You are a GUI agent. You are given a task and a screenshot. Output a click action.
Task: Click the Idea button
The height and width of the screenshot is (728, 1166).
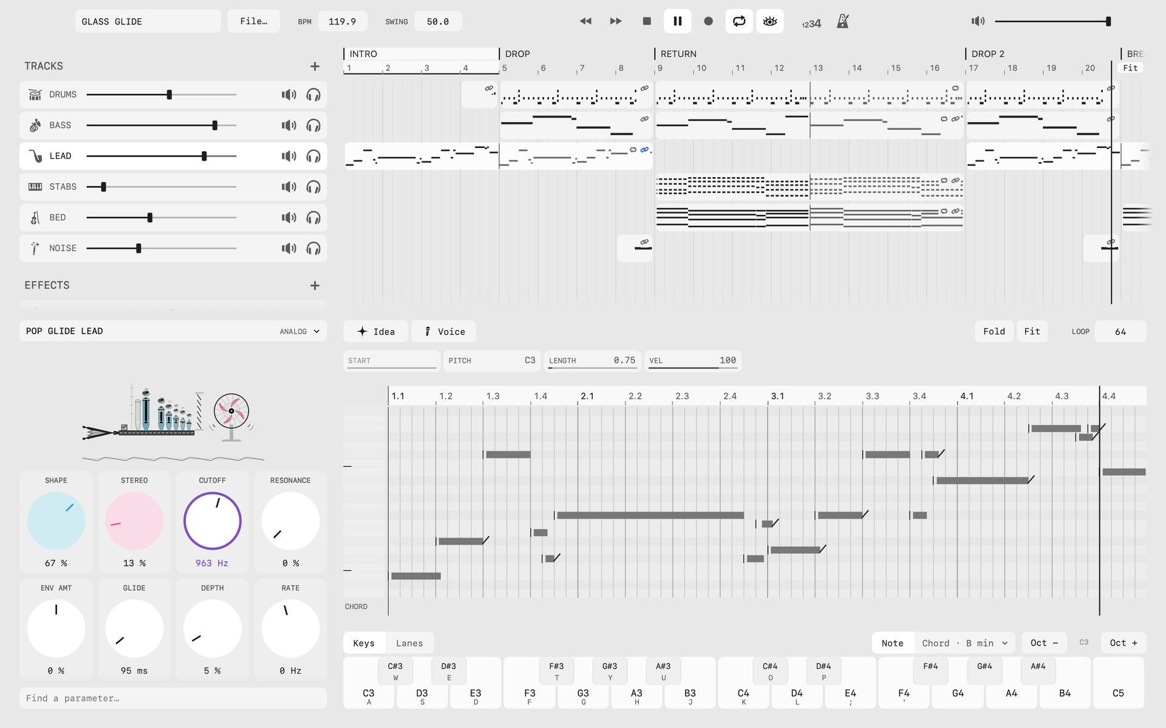[x=376, y=331]
